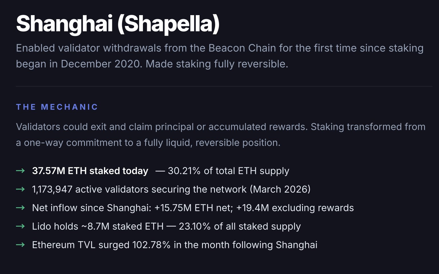Screen dimensions: 439x274
Task: Click the Enabled validator withdrawals description paragraph
Action: click(x=219, y=56)
